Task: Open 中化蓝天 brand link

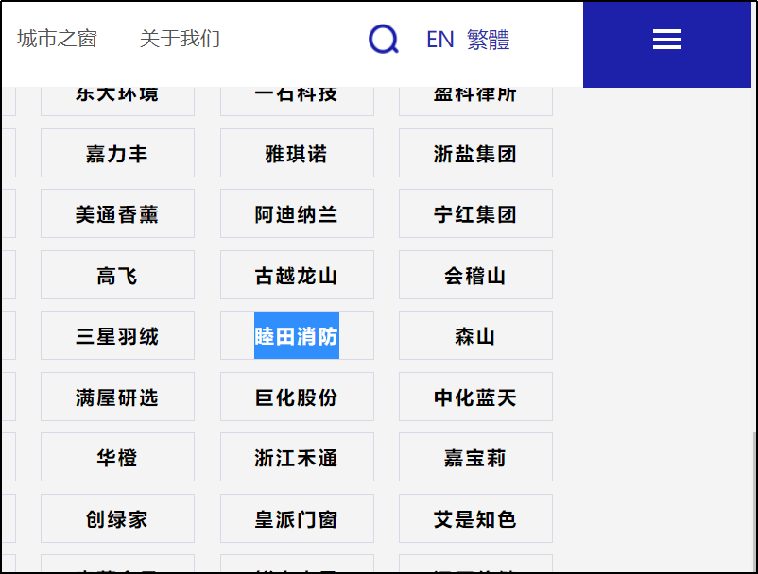Action: click(x=475, y=397)
